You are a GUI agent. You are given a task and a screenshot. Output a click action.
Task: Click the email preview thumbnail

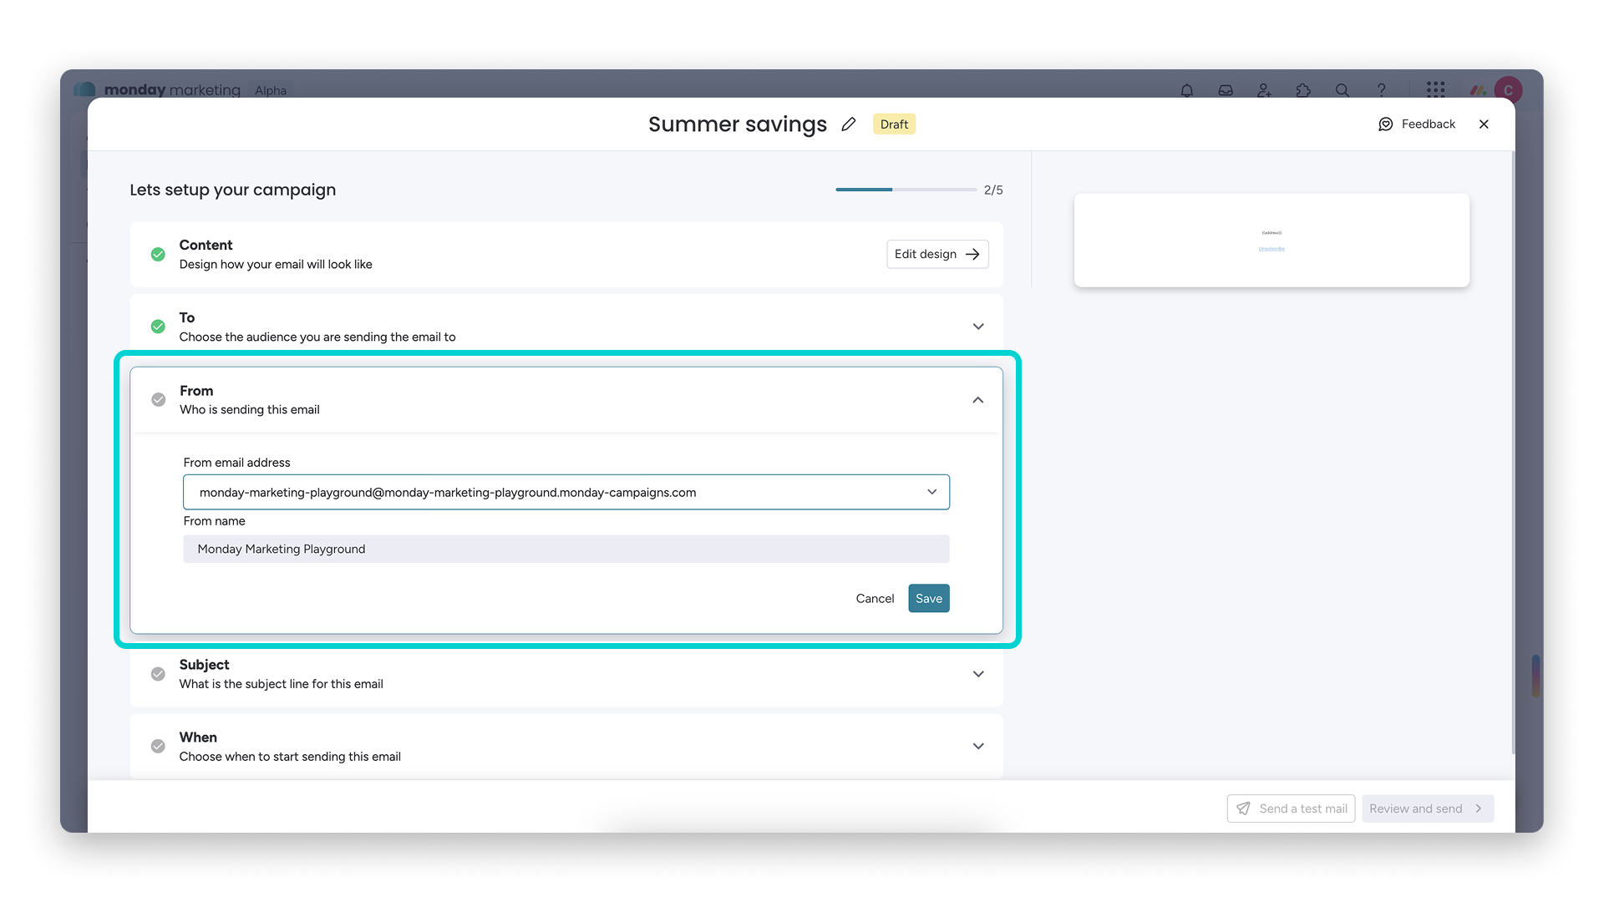coord(1272,241)
